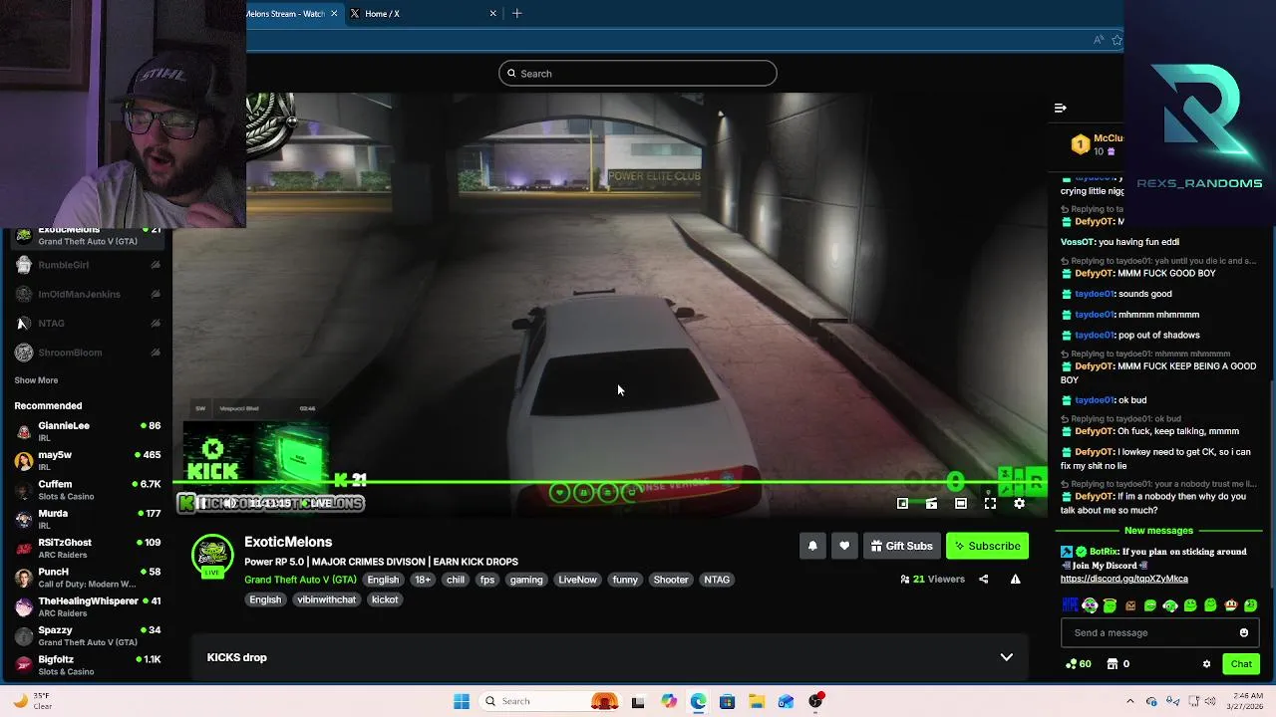Screen dimensions: 1276x717
Task: Close the Home / X browser tab
Action: 492,14
